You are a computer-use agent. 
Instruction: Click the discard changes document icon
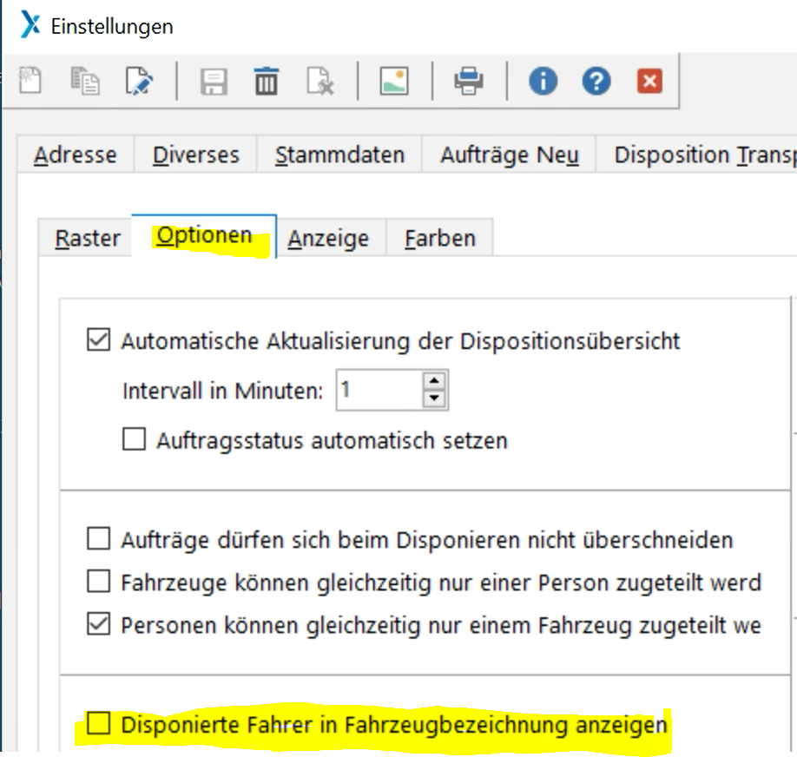[x=319, y=82]
